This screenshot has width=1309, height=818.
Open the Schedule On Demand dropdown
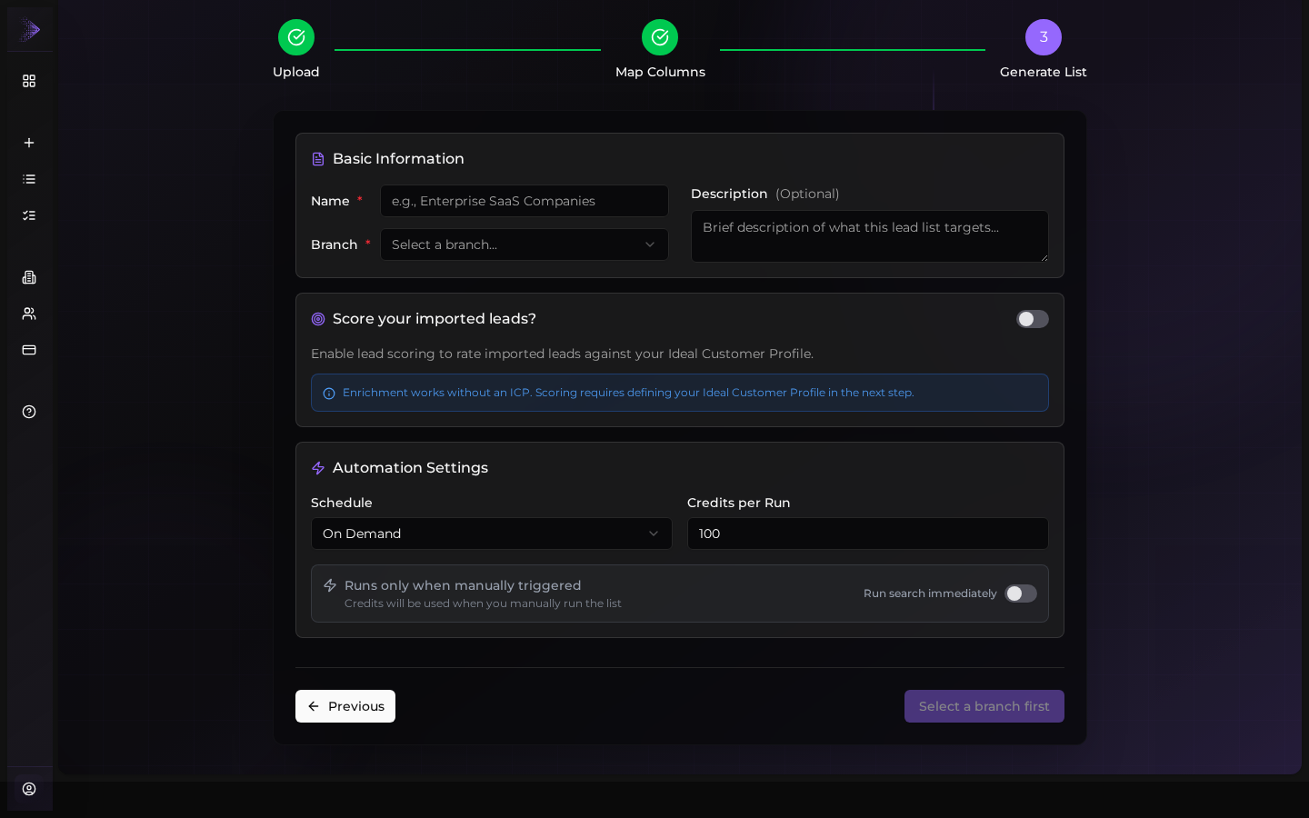click(x=492, y=534)
